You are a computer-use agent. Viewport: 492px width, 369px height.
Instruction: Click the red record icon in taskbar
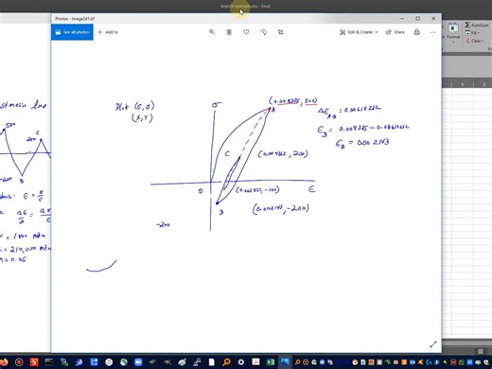[x=19, y=362]
